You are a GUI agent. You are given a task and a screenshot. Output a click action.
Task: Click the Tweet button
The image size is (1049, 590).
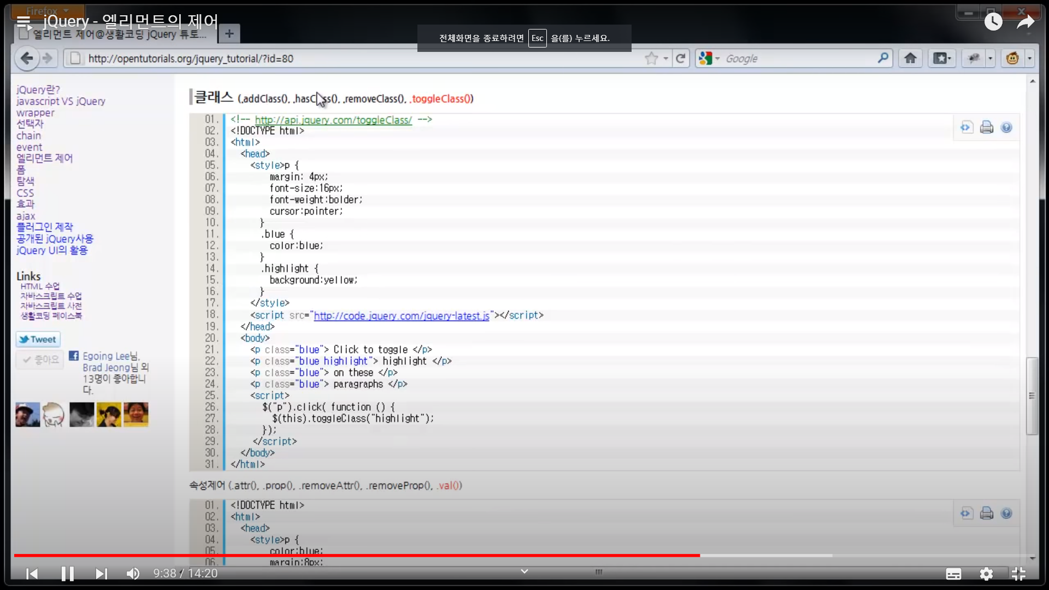click(38, 339)
